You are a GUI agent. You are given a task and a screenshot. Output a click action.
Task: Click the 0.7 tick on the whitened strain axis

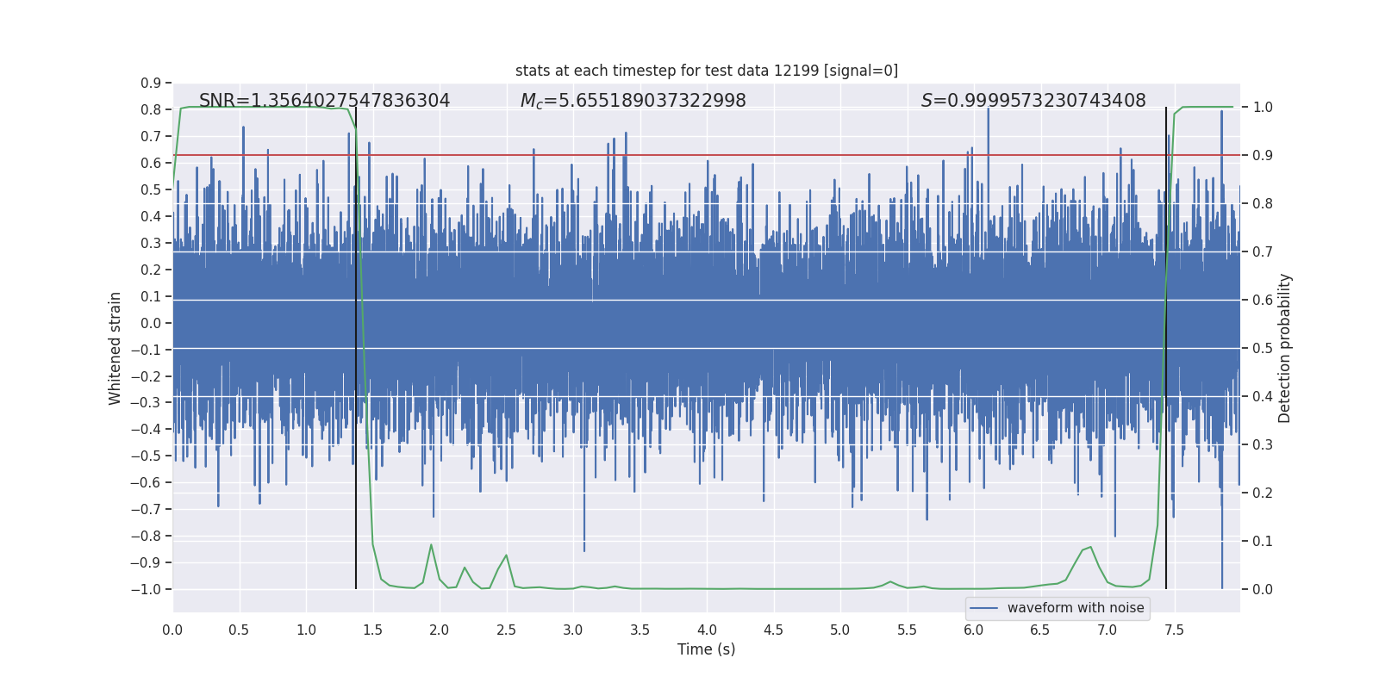(x=151, y=136)
